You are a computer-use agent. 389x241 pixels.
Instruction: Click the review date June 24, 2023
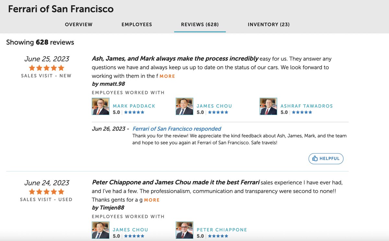coord(47,183)
